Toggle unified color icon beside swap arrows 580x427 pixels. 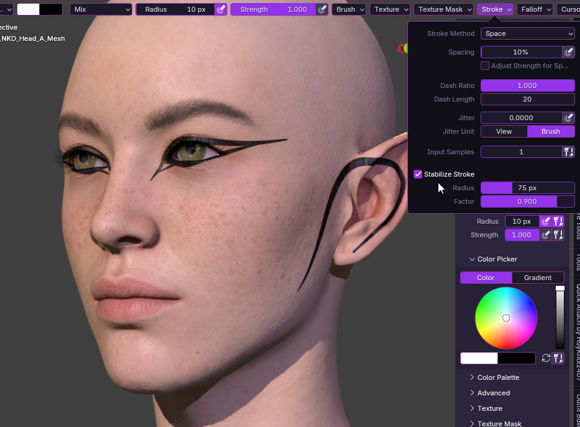click(x=558, y=358)
